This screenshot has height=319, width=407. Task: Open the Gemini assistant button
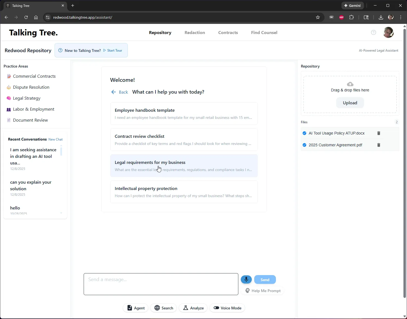(x=352, y=5)
